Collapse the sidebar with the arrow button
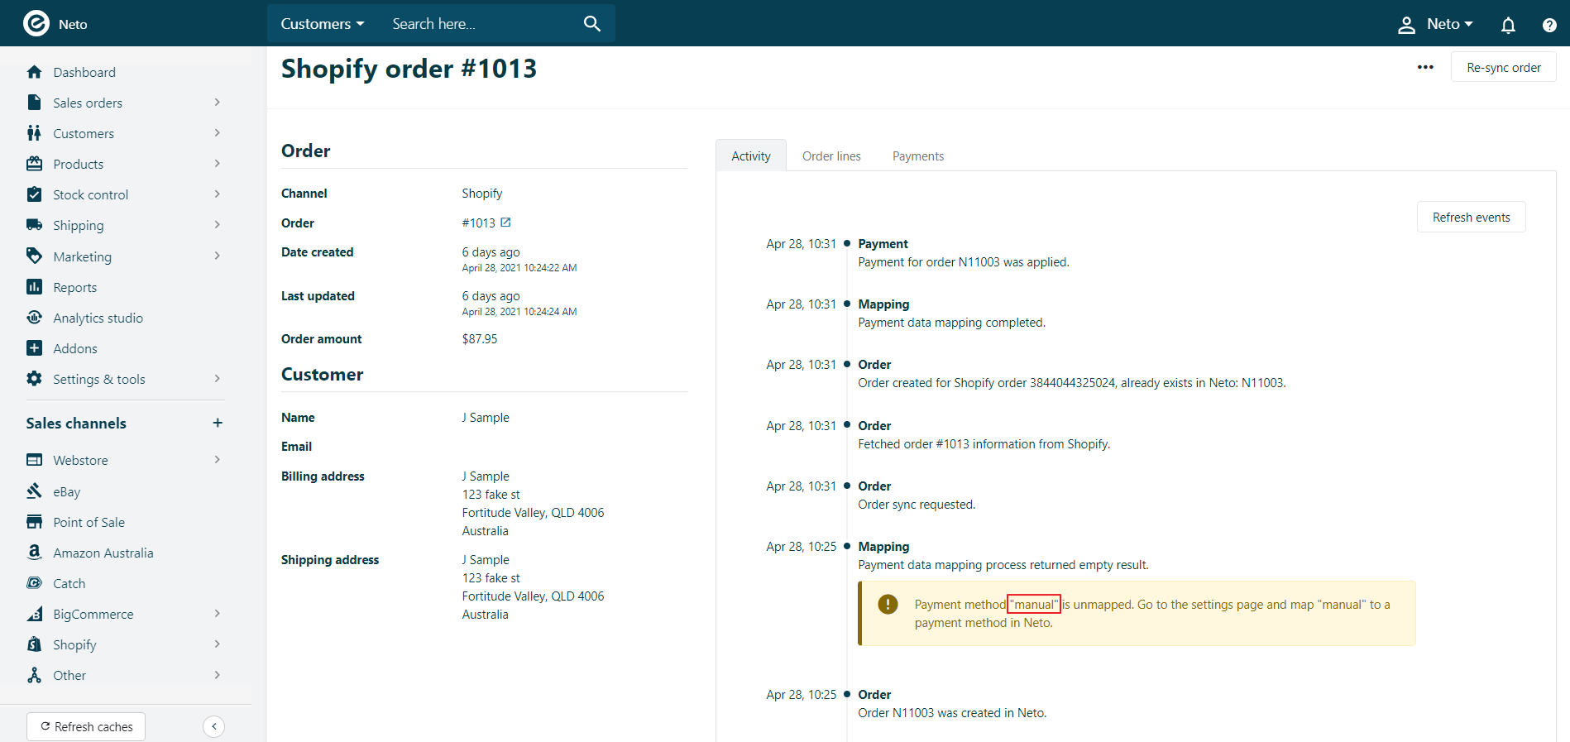This screenshot has width=1570, height=742. pyautogui.click(x=213, y=726)
